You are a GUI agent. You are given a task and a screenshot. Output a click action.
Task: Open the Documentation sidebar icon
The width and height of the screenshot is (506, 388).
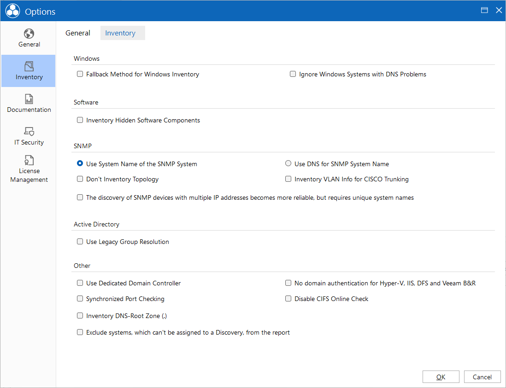(x=29, y=99)
